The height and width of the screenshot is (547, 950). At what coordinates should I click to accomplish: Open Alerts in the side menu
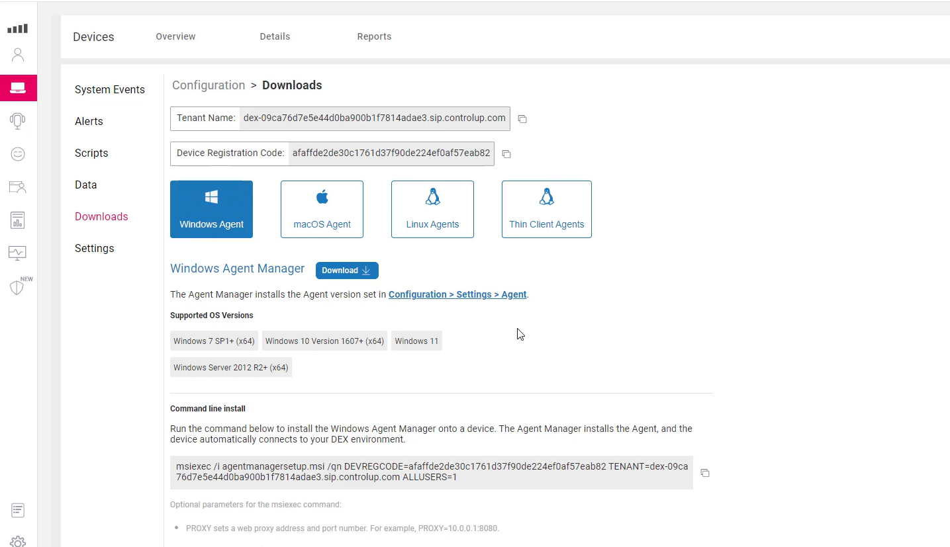pos(89,121)
